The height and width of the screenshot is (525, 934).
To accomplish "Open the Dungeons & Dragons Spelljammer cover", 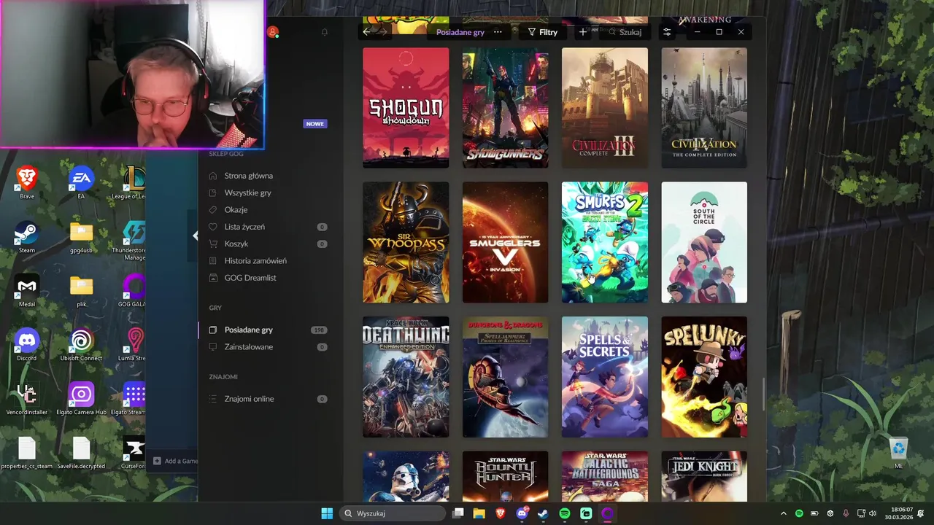I will [x=505, y=377].
